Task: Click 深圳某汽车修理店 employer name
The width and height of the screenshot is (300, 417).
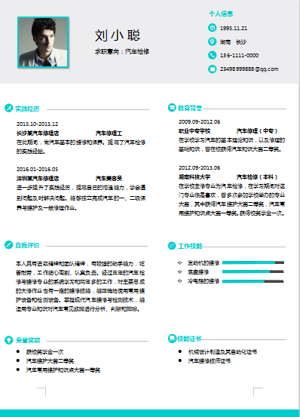Action: click(x=38, y=178)
